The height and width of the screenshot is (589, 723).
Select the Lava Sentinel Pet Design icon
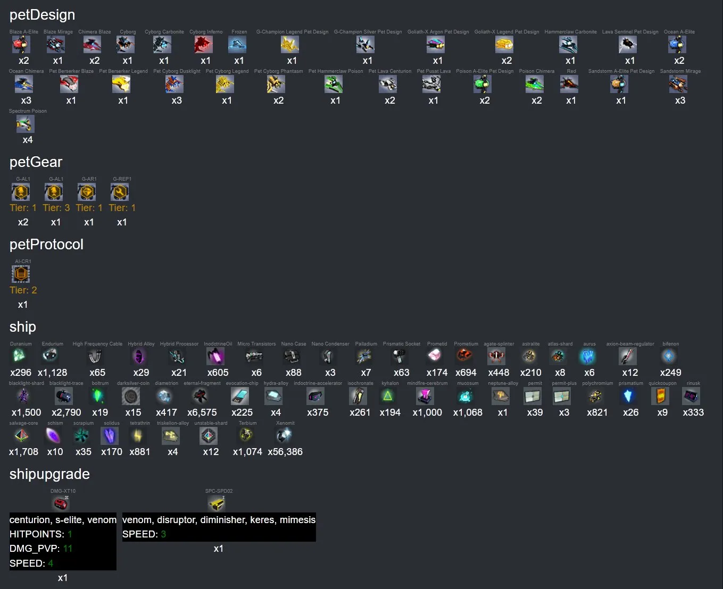pos(628,45)
